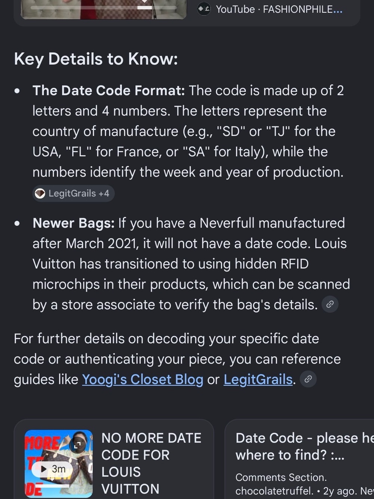Tap the YouTube · FASHIONPHILE source label
Image resolution: width=374 pixels, height=499 pixels.
(x=279, y=9)
